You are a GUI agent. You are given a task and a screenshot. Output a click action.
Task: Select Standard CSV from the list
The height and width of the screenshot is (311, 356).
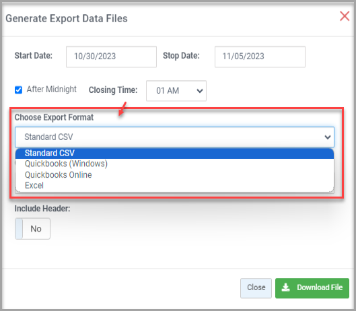coord(174,153)
